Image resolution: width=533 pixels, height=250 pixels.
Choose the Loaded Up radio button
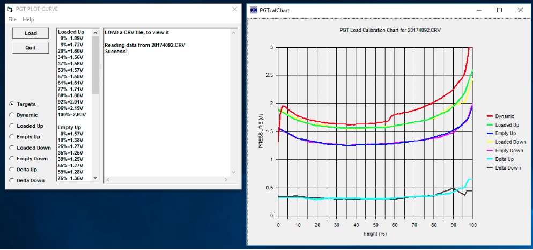12,126
